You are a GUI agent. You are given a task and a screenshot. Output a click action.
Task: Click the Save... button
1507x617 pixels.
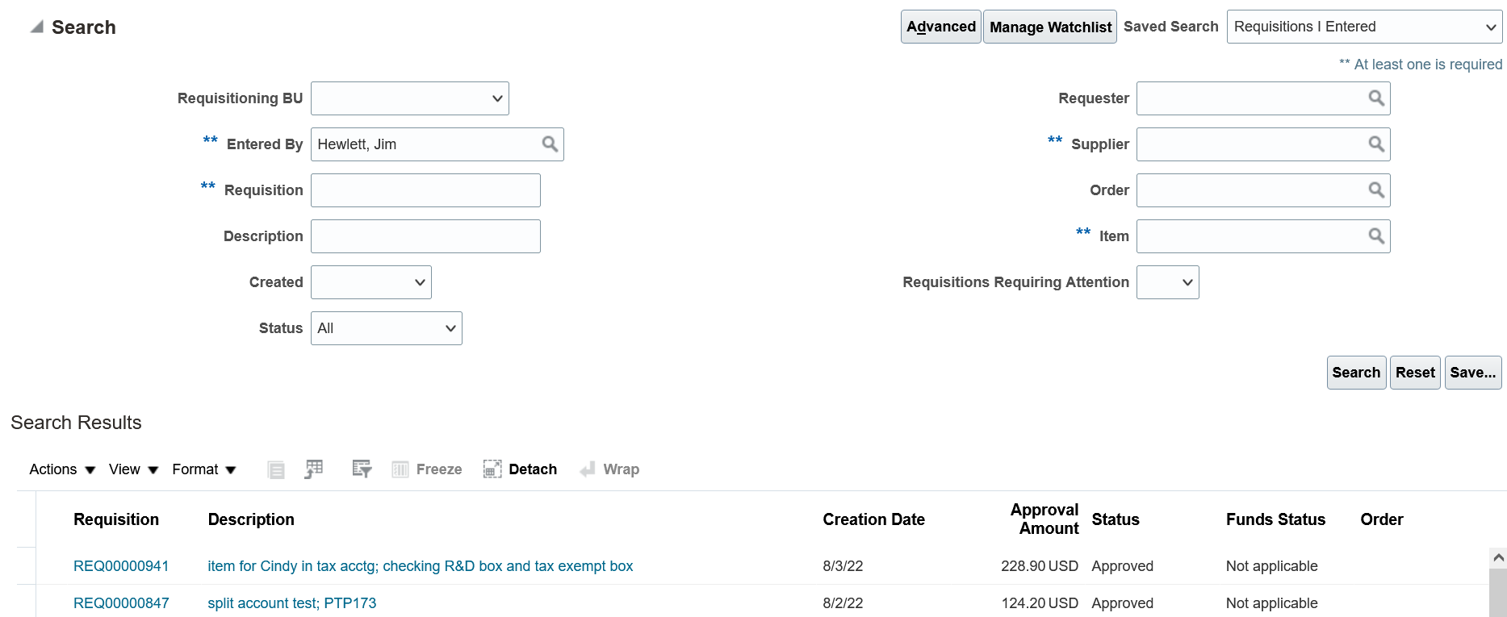(1473, 373)
